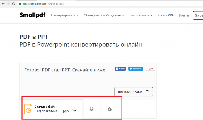Click the Войти login link

[184, 15]
